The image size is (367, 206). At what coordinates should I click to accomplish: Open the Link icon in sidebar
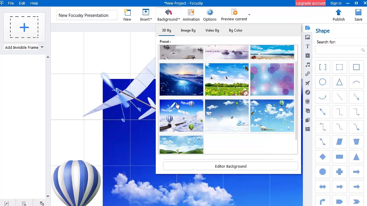click(308, 74)
